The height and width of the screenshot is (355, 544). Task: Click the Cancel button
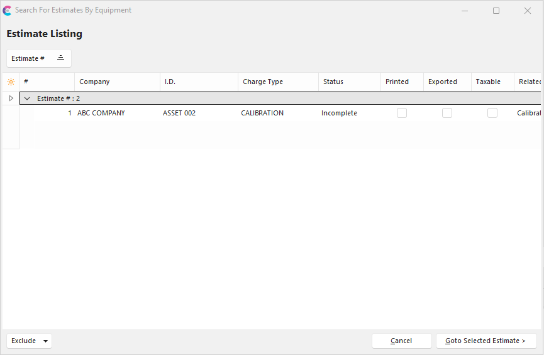[x=401, y=341]
